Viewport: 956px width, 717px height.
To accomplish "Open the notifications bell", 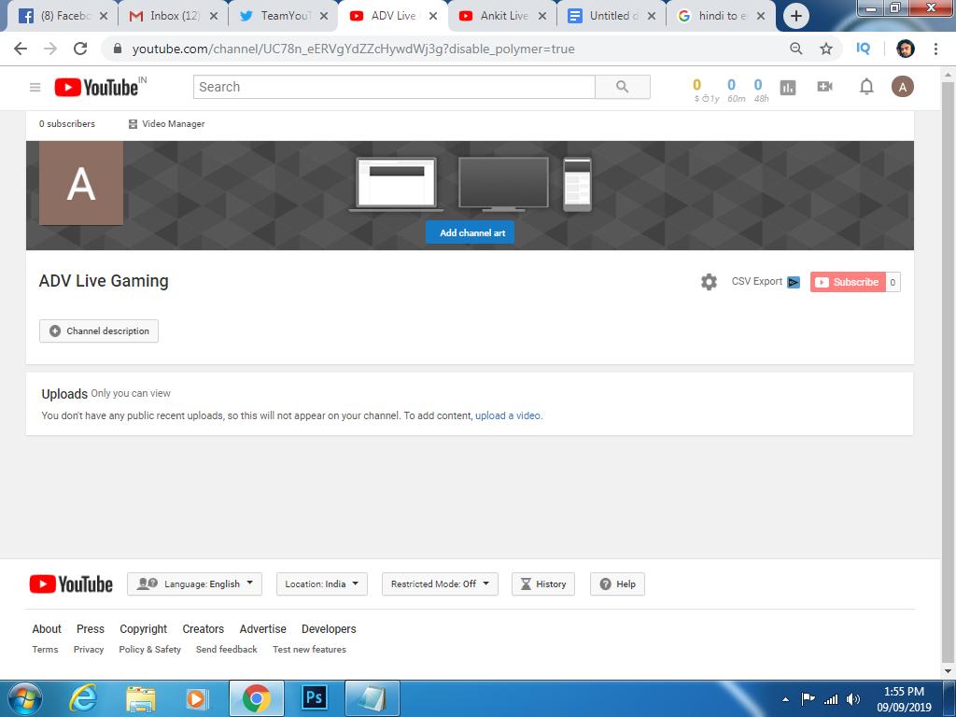I will coord(865,87).
